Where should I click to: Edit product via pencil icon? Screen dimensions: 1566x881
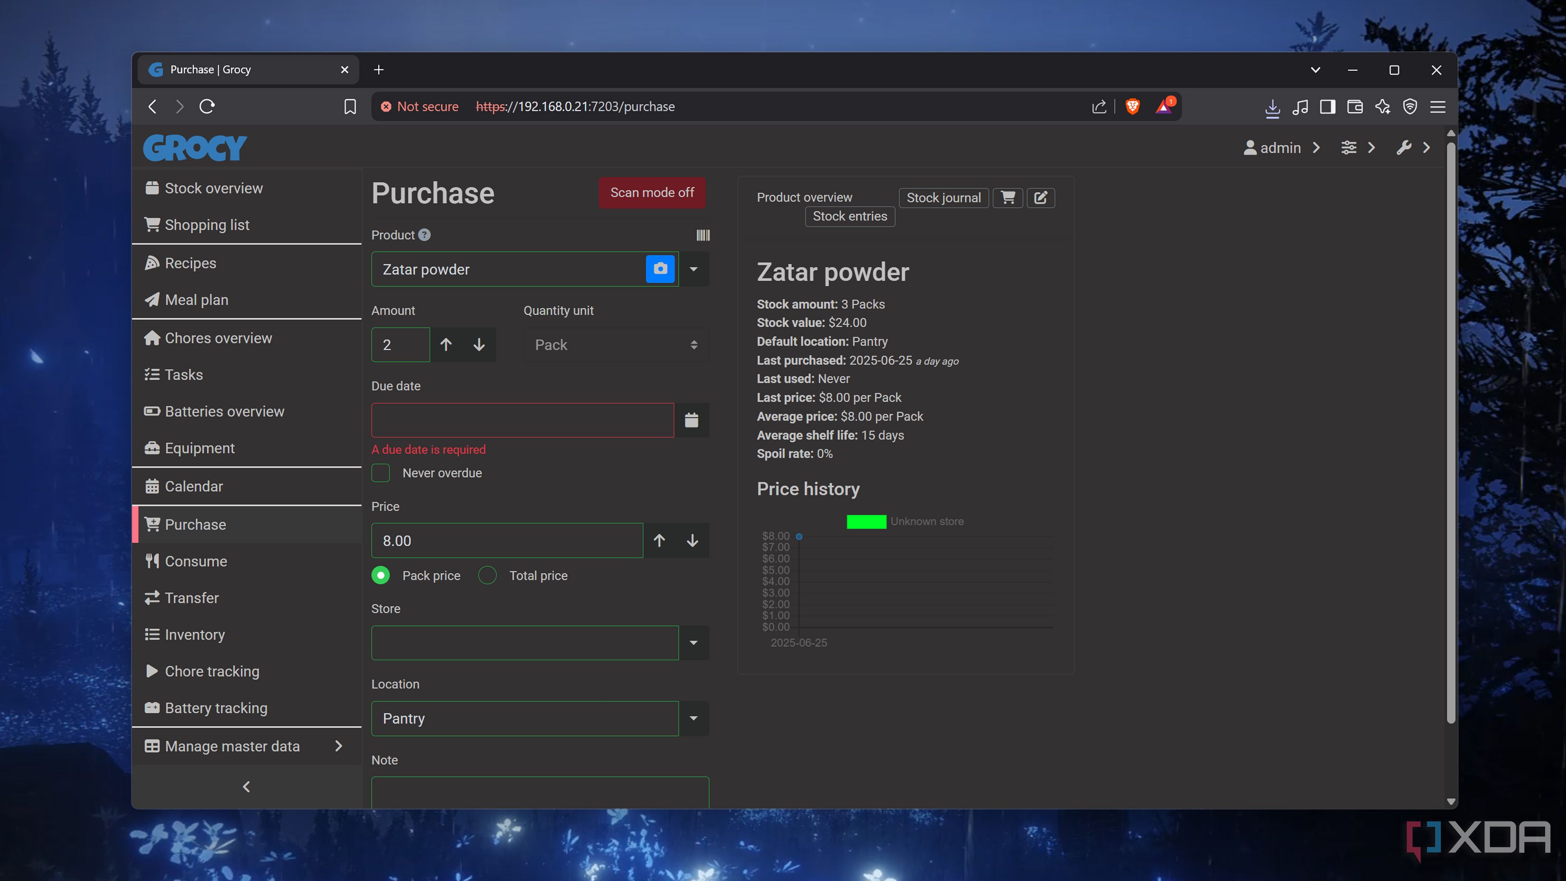tap(1041, 197)
